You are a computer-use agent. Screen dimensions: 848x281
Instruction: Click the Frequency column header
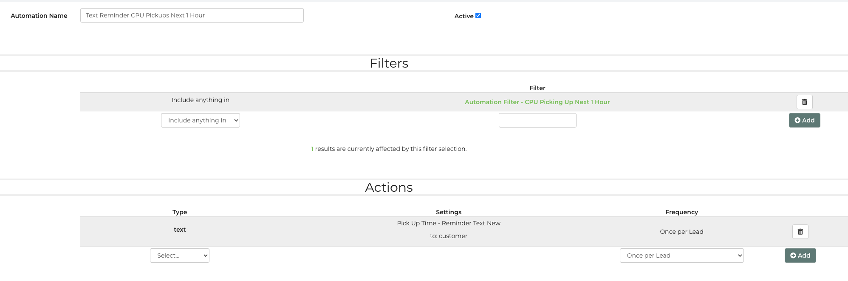[x=681, y=212]
